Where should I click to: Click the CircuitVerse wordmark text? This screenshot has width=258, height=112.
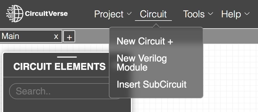tap(46, 14)
